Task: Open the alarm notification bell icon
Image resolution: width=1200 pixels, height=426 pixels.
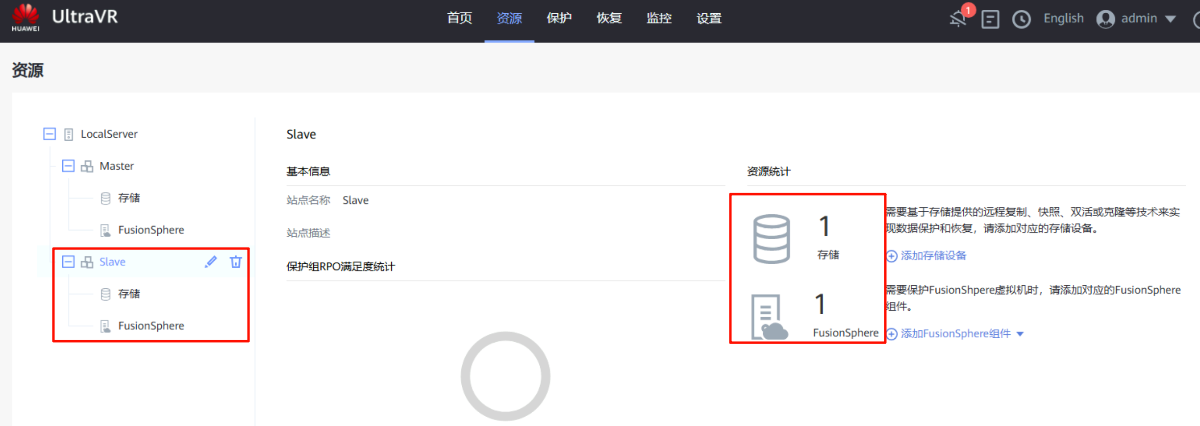Action: click(958, 19)
